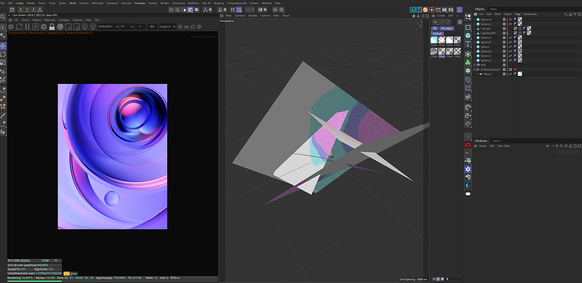
Task: Click the Default material group button
Action: 437,34
